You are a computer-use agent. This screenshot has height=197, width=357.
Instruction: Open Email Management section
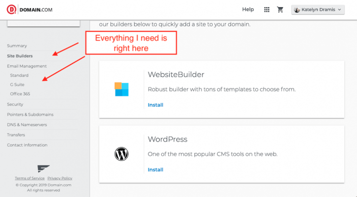[27, 66]
